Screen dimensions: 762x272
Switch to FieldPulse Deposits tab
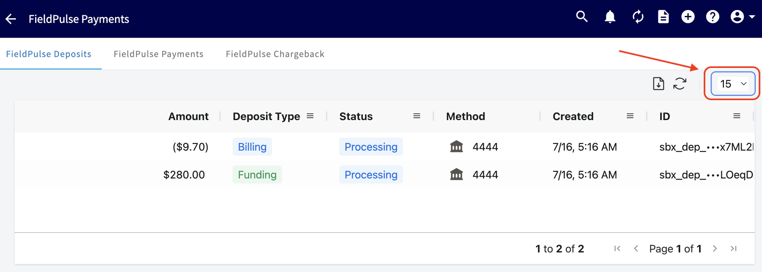49,54
